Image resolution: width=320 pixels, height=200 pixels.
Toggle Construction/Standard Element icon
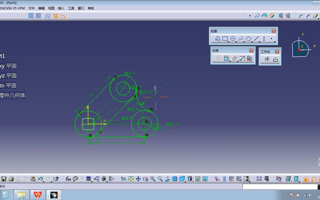click(x=48, y=16)
